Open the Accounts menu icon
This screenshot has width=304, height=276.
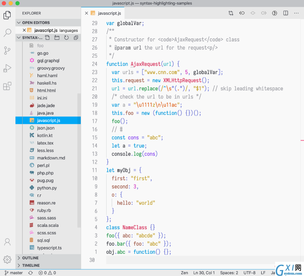pyautogui.click(x=7, y=242)
